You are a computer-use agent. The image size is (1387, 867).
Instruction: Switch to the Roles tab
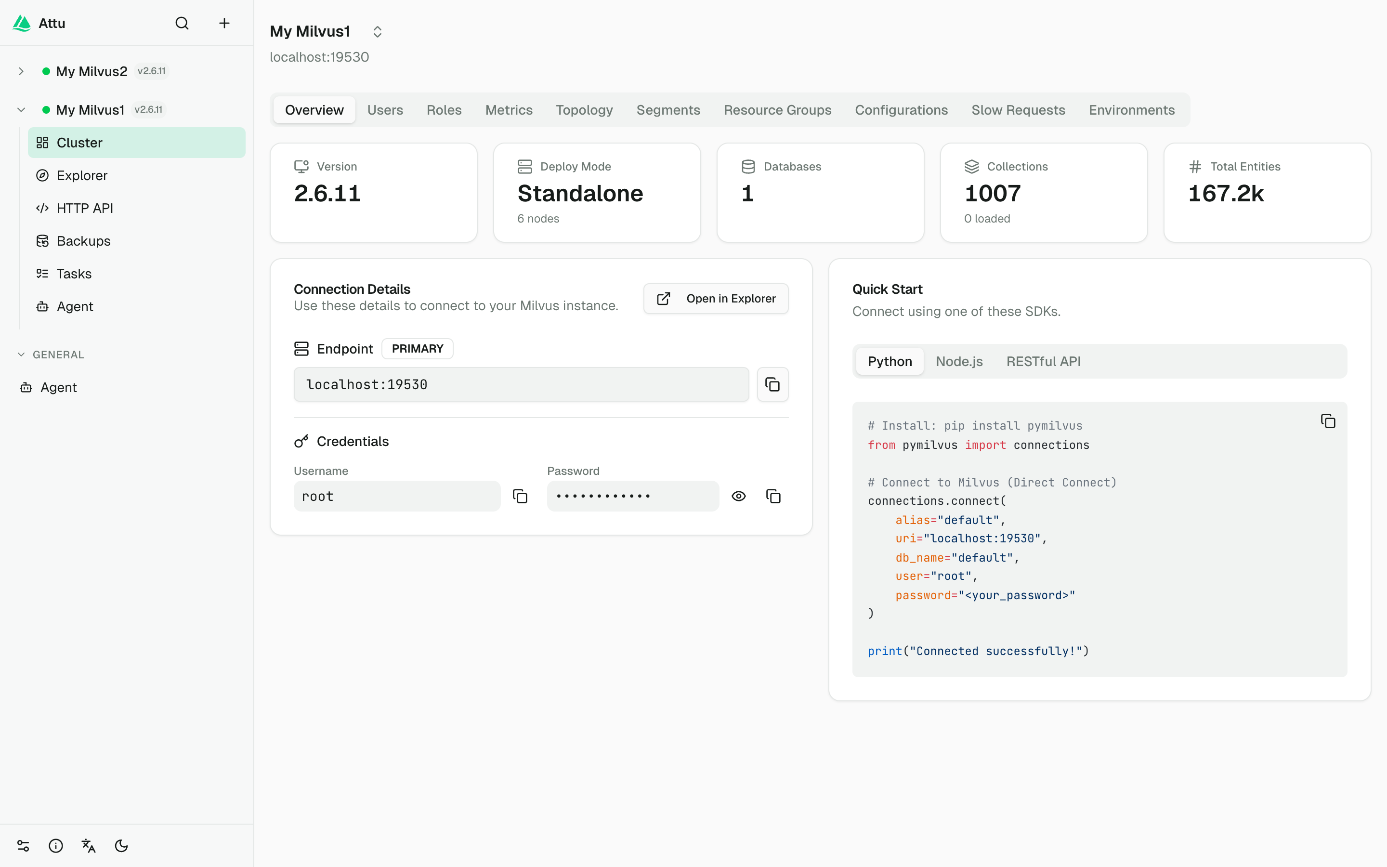coord(444,109)
